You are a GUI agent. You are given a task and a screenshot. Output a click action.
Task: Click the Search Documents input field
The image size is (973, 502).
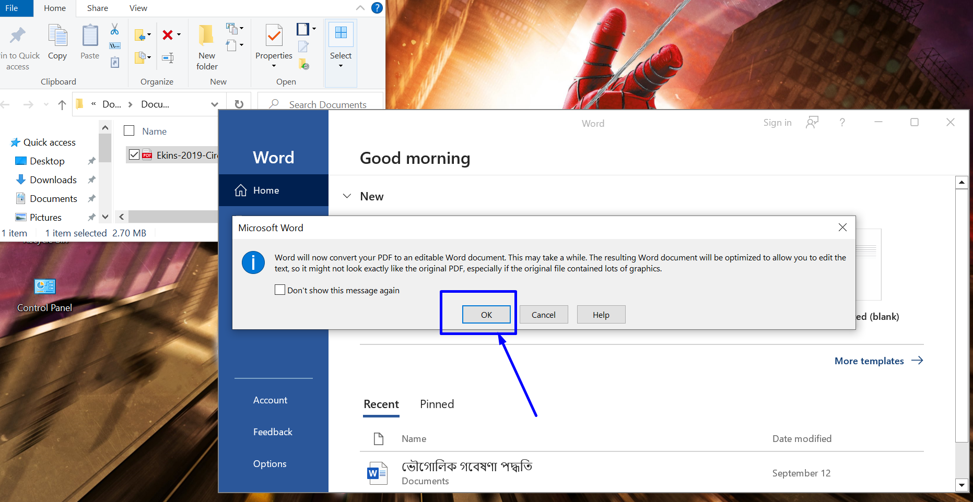coord(327,104)
